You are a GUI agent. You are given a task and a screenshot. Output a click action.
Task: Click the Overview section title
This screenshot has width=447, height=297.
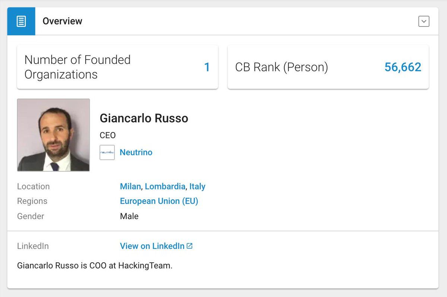click(x=62, y=21)
